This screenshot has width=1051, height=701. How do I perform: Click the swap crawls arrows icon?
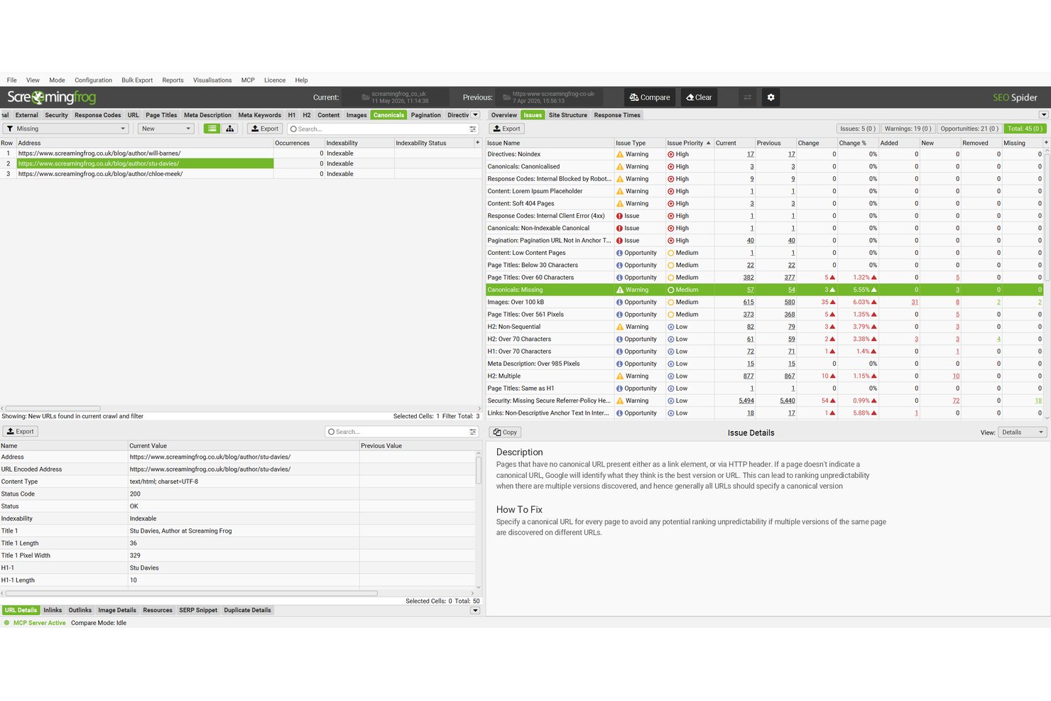point(747,97)
